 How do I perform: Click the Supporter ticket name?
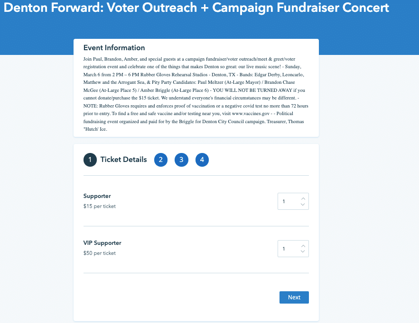point(97,196)
